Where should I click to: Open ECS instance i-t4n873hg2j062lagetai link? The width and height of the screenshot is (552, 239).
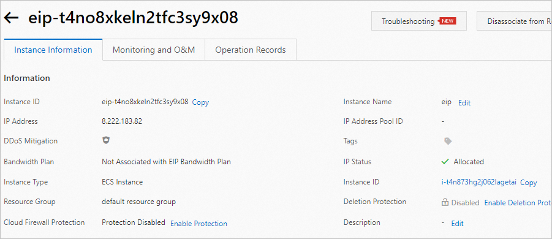tap(478, 182)
